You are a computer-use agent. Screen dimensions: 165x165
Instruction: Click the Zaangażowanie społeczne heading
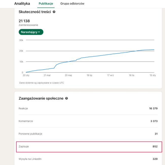41,98
